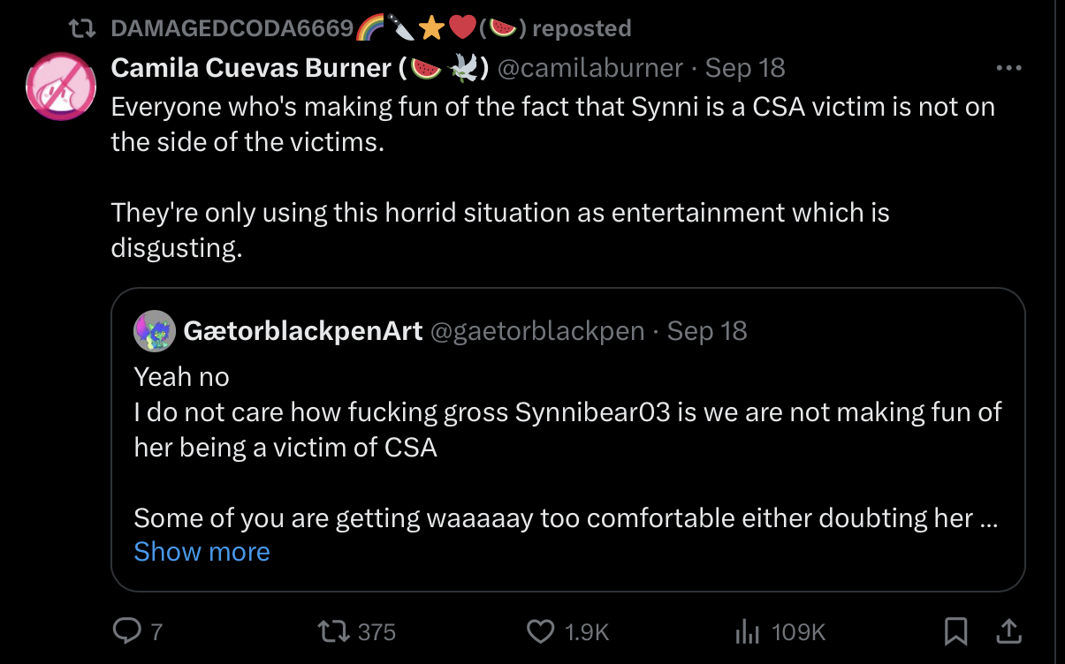Open the three-dot more options menu
The image size is (1065, 664).
pyautogui.click(x=1008, y=68)
